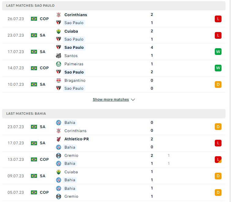Click the orange D badge for Bragantino match
The image size is (231, 202).
[218, 85]
